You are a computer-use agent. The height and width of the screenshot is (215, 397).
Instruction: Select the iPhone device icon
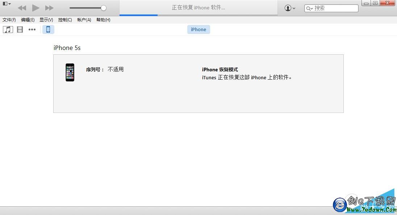pos(48,30)
